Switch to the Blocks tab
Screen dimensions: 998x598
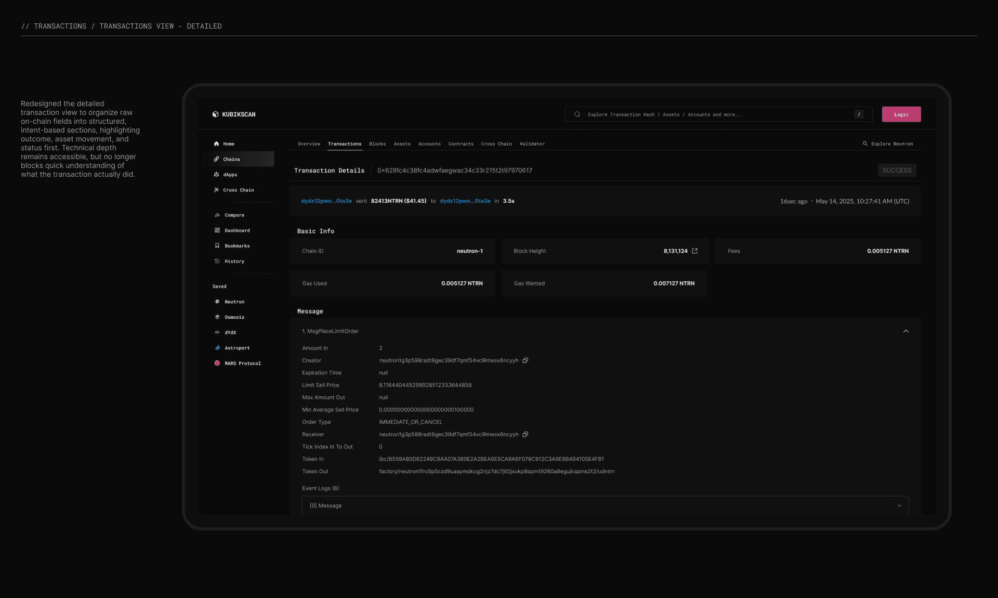click(x=377, y=144)
